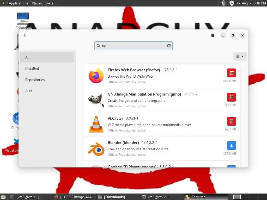Viewport: 267px width, 200px height.
Task: Install Blender with the download button
Action: (232, 146)
